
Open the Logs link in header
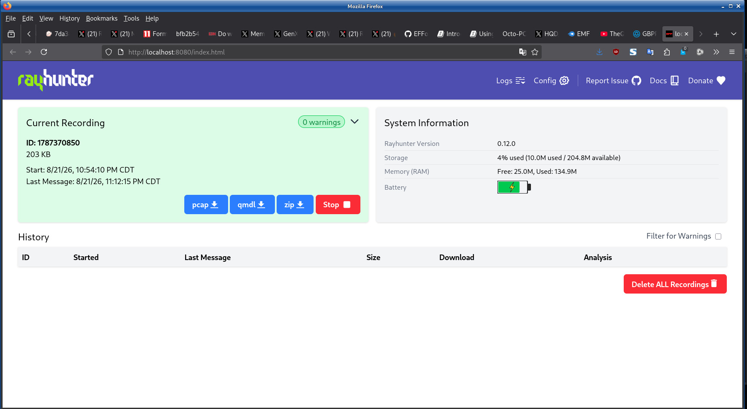(x=511, y=81)
